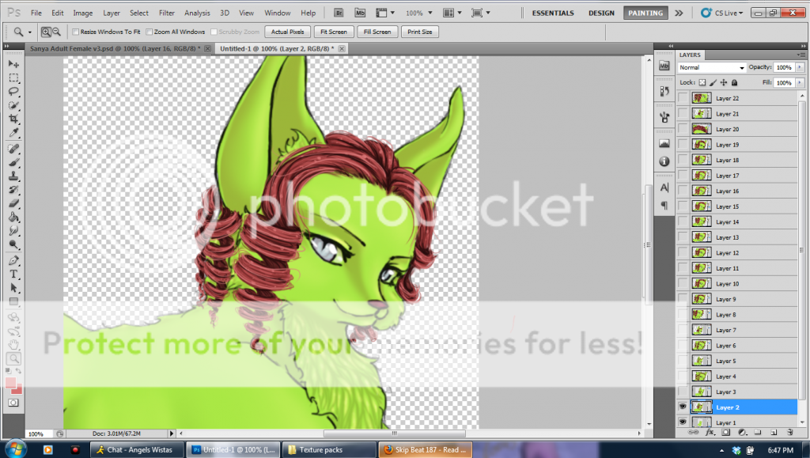Image resolution: width=810 pixels, height=458 pixels.
Task: Open the Layers panel options menu
Action: point(802,55)
